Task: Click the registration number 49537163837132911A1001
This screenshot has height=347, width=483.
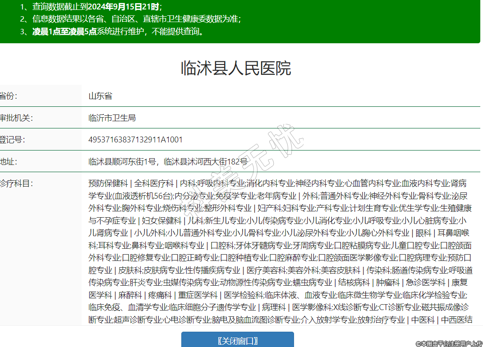Action: [x=135, y=140]
